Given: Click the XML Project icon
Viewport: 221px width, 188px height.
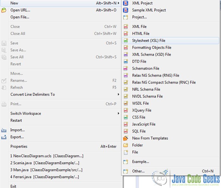Looking at the screenshot, I should pos(126,3).
